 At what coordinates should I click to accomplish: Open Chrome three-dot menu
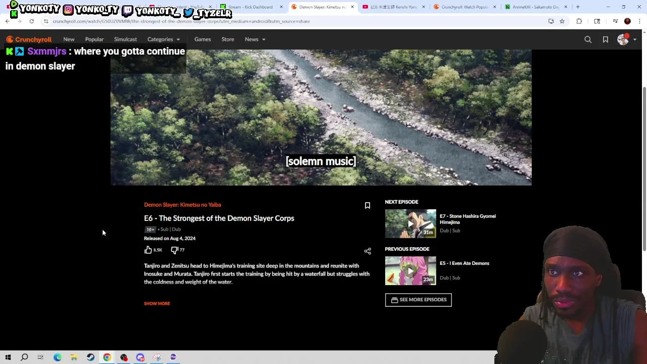point(639,21)
